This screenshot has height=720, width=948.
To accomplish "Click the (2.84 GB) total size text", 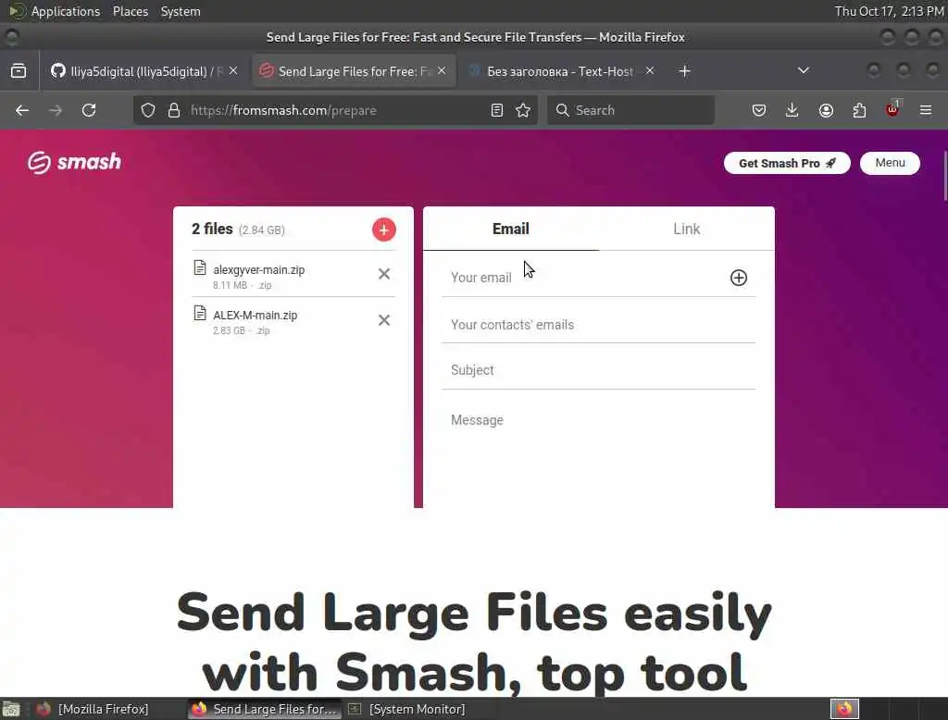I will pos(261,230).
